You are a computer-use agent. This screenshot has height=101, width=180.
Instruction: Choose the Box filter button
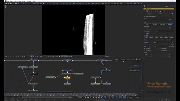[x=147, y=24]
